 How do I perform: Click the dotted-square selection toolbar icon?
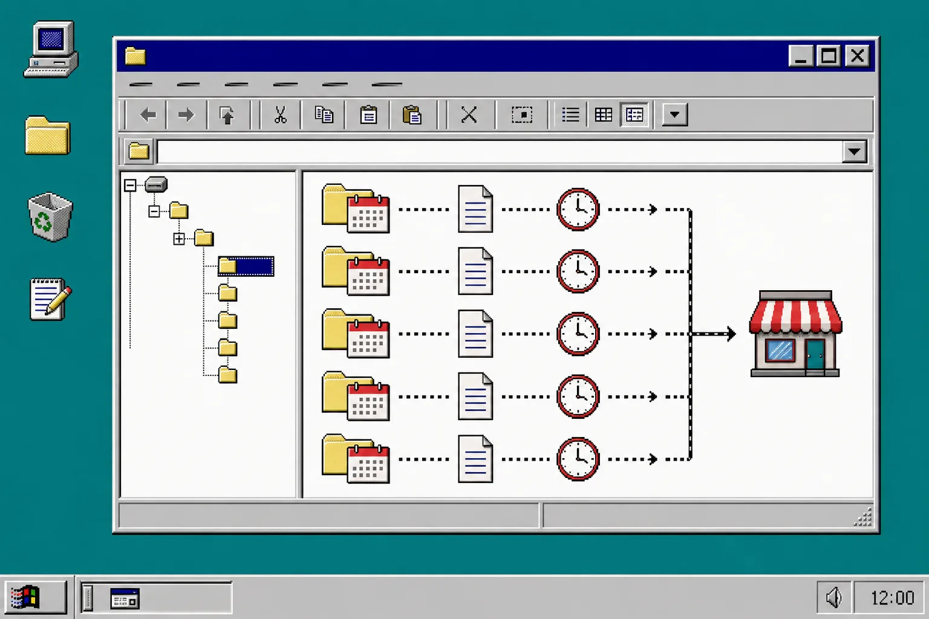(x=522, y=115)
